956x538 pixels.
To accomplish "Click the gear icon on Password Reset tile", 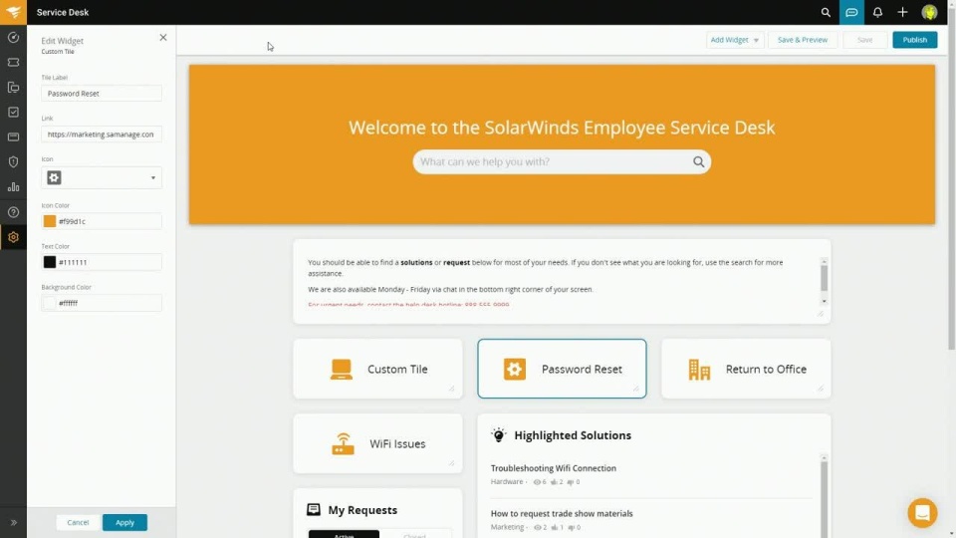I will coord(515,369).
